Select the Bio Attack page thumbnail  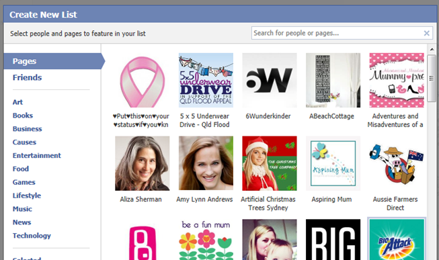click(x=397, y=240)
